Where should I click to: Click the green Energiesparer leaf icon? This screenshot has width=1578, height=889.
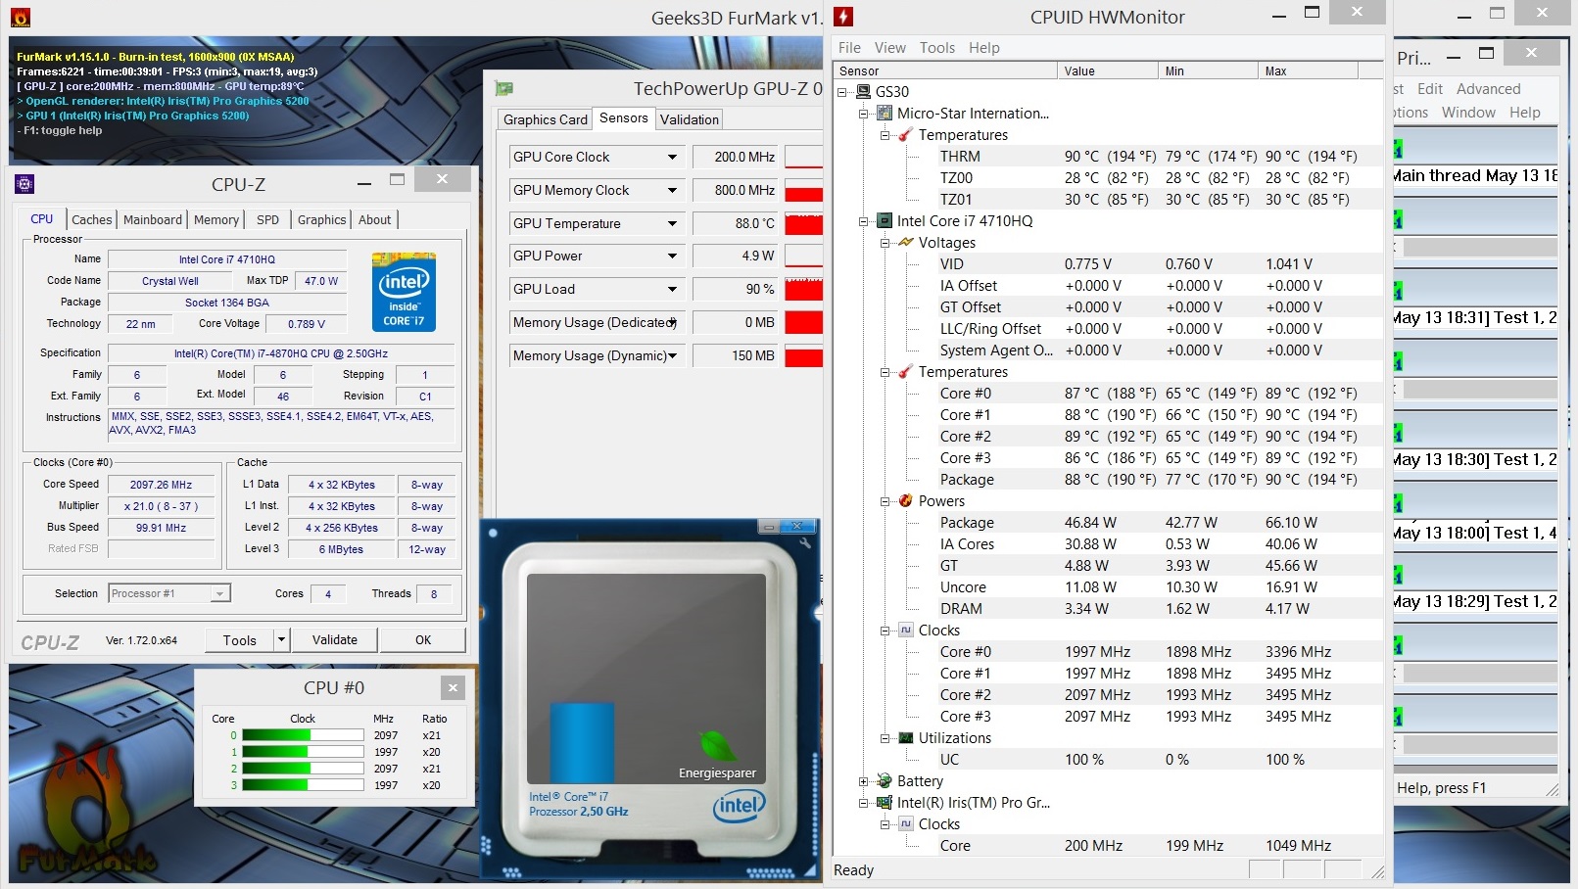tap(717, 747)
